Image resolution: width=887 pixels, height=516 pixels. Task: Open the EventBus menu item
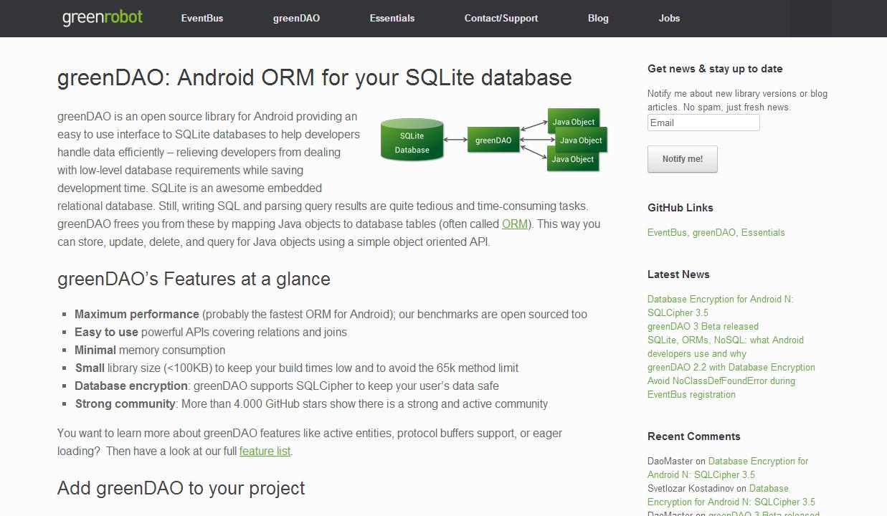click(202, 18)
